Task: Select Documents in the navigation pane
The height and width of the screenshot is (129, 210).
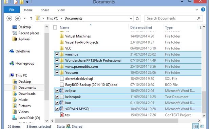Action: point(27,87)
